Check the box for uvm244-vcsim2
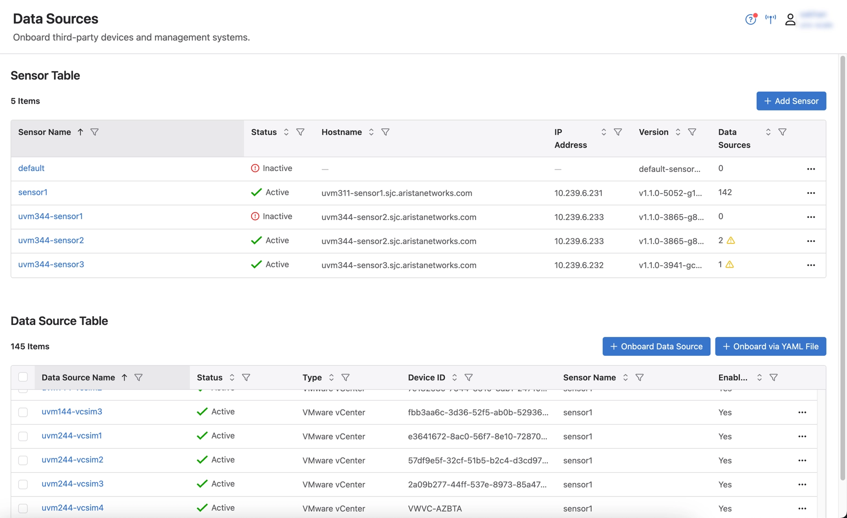This screenshot has height=518, width=847. 23,460
